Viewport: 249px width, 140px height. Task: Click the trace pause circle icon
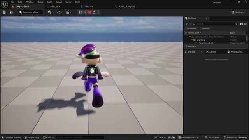point(170,137)
